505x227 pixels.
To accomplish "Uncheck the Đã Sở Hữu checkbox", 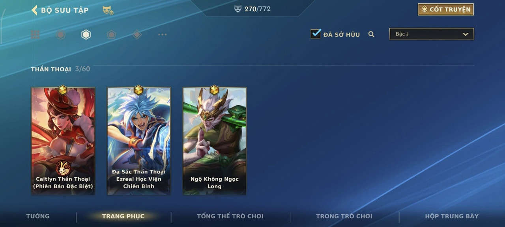I will [x=316, y=34].
